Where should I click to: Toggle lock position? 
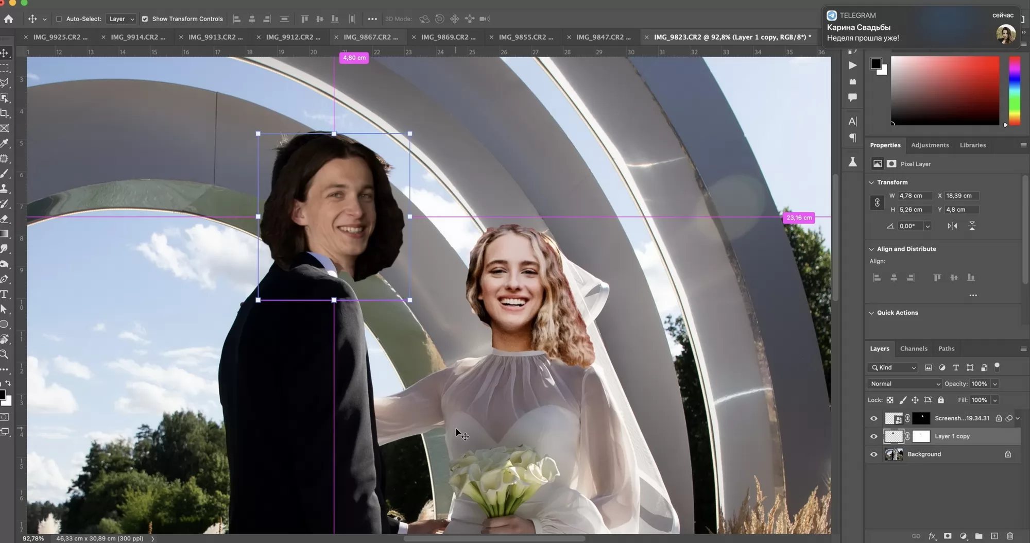(x=915, y=400)
